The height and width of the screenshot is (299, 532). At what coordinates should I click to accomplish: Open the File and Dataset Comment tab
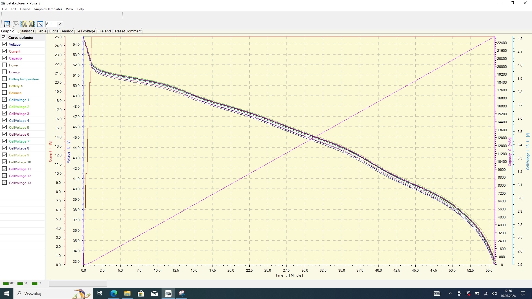point(119,31)
